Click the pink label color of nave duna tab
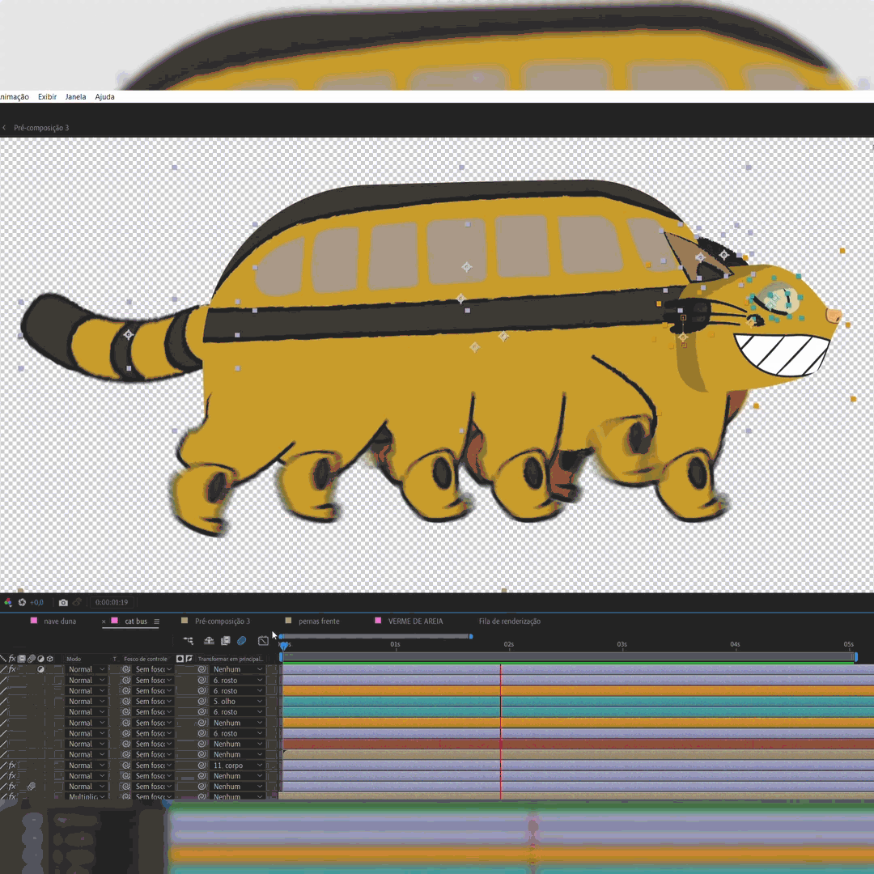Image resolution: width=874 pixels, height=874 pixels. click(x=34, y=621)
